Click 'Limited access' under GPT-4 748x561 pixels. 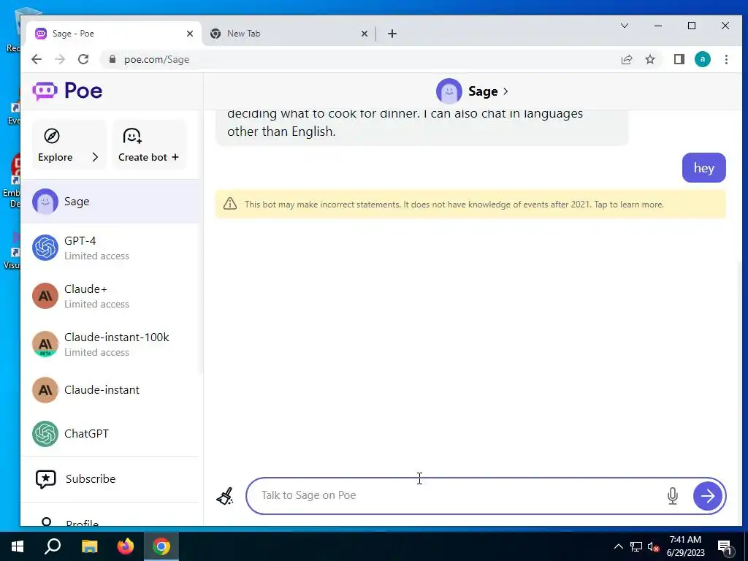(x=97, y=256)
